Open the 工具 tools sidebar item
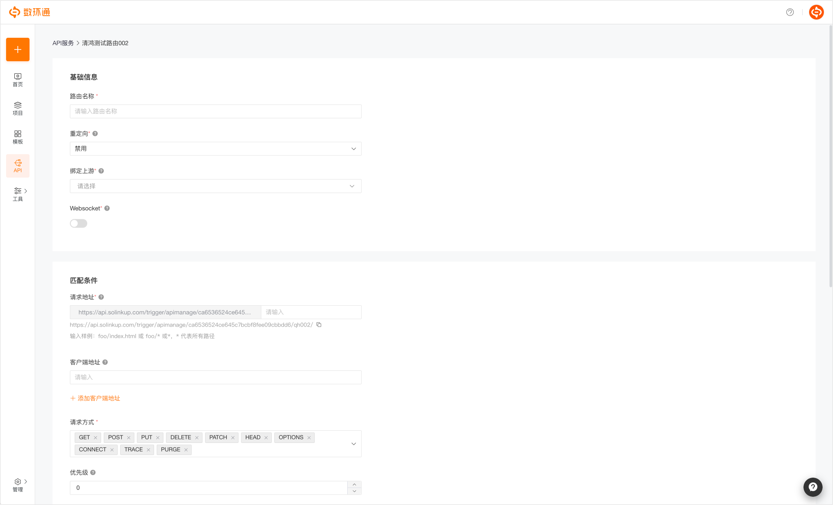This screenshot has width=833, height=505. (18, 195)
